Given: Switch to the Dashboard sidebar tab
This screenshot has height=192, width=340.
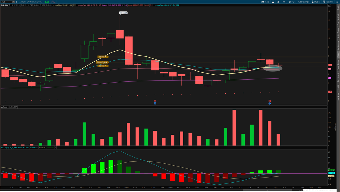Looking at the screenshot, I should tap(338, 78).
